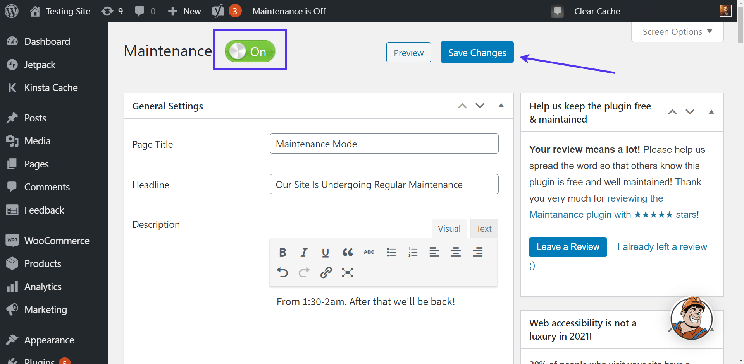Screen dimensions: 744x364
Task: Collapse the General Settings panel
Action: click(501, 105)
